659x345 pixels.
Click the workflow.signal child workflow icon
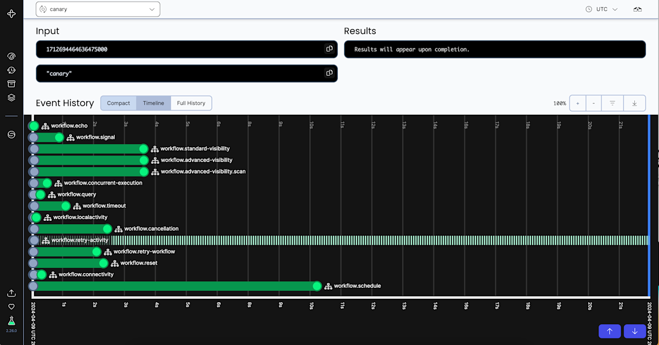[x=70, y=138]
